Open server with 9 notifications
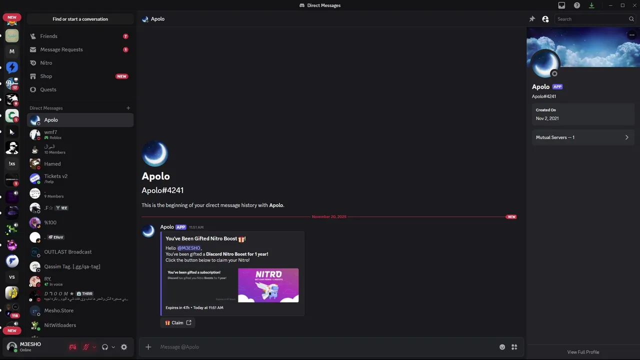Screen dimensions: 640x360 12,100
